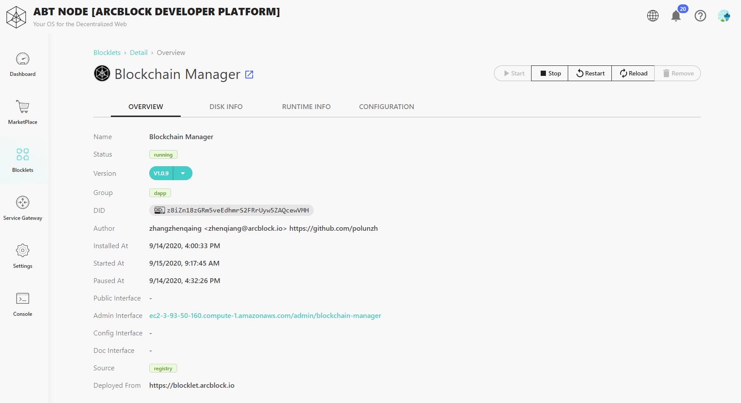Expand the version V1.0.9 dropdown arrow
The image size is (741, 403).
pos(183,174)
